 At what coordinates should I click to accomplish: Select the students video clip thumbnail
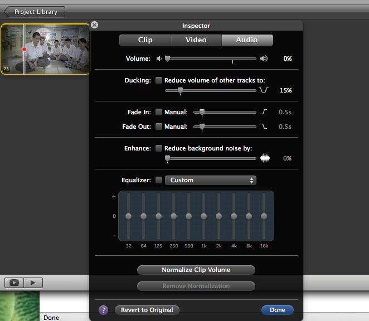[x=45, y=49]
